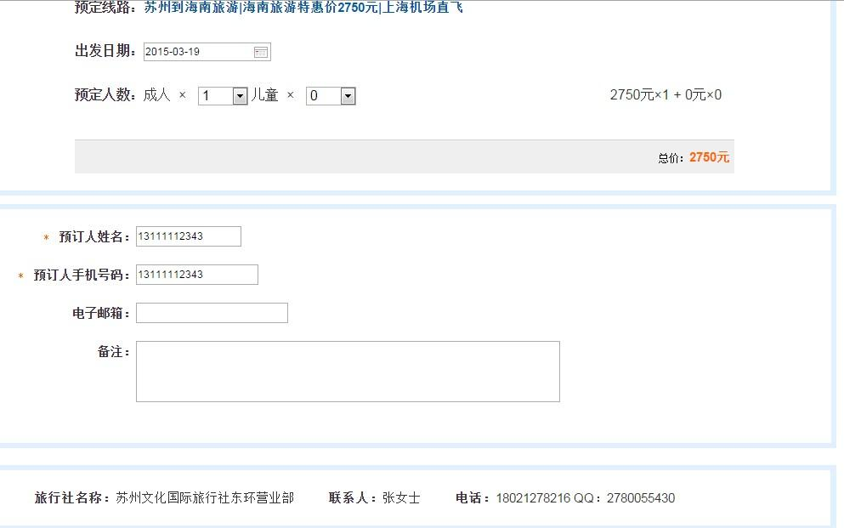Open the children count dropdown showing 0
Viewport: 844px width, 528px height.
point(331,96)
